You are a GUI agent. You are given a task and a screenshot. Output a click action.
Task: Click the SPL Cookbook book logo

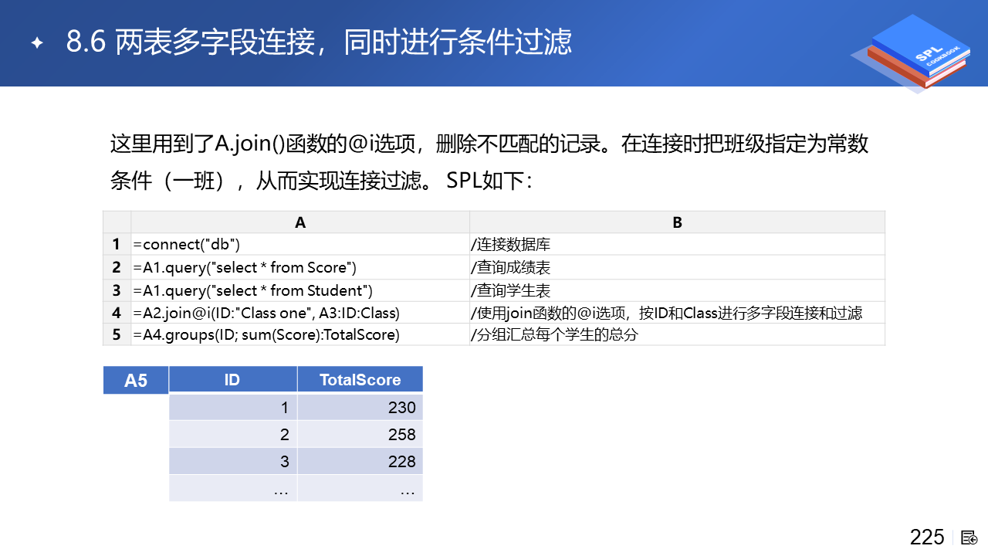click(909, 54)
